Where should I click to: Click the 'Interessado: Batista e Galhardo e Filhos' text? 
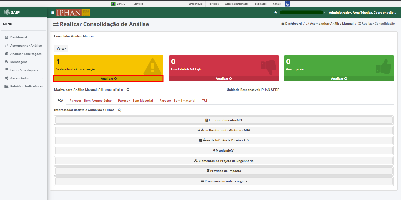click(84, 110)
